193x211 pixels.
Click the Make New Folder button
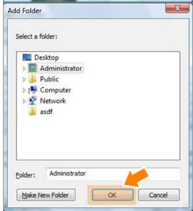pos(46,195)
